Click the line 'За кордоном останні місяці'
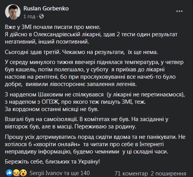 point(52,109)
